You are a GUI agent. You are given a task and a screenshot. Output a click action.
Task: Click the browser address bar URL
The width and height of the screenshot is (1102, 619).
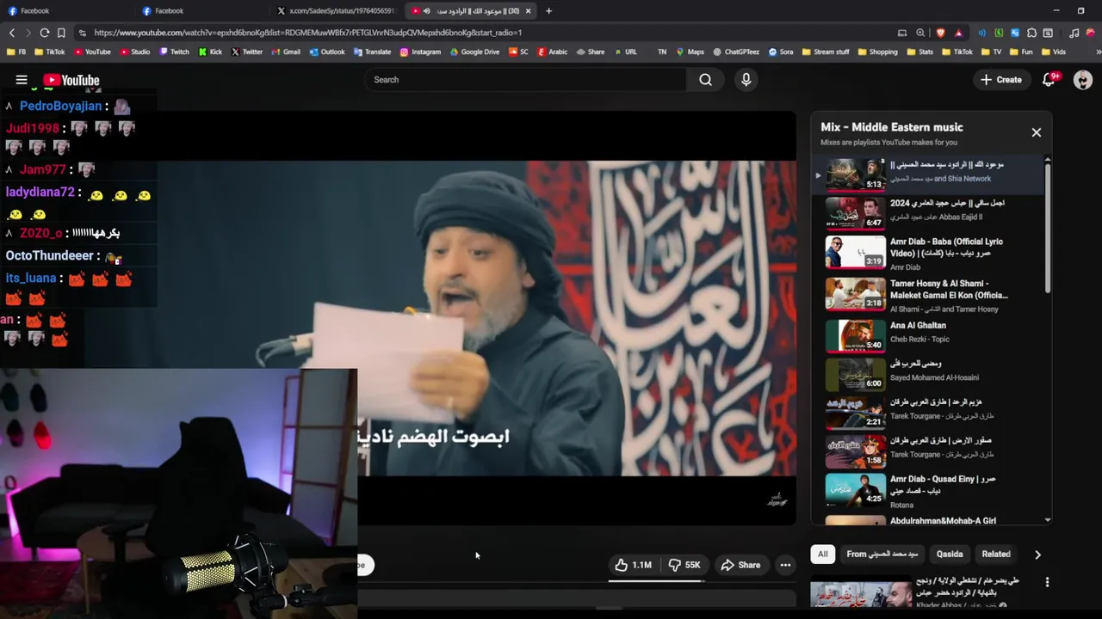pos(307,33)
